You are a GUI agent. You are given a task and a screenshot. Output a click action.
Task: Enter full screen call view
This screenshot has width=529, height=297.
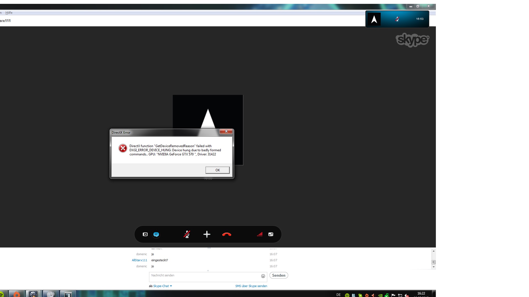pos(271,234)
